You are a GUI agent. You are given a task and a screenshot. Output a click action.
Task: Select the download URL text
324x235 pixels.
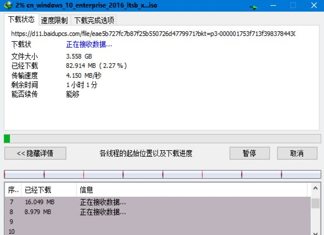coord(154,34)
